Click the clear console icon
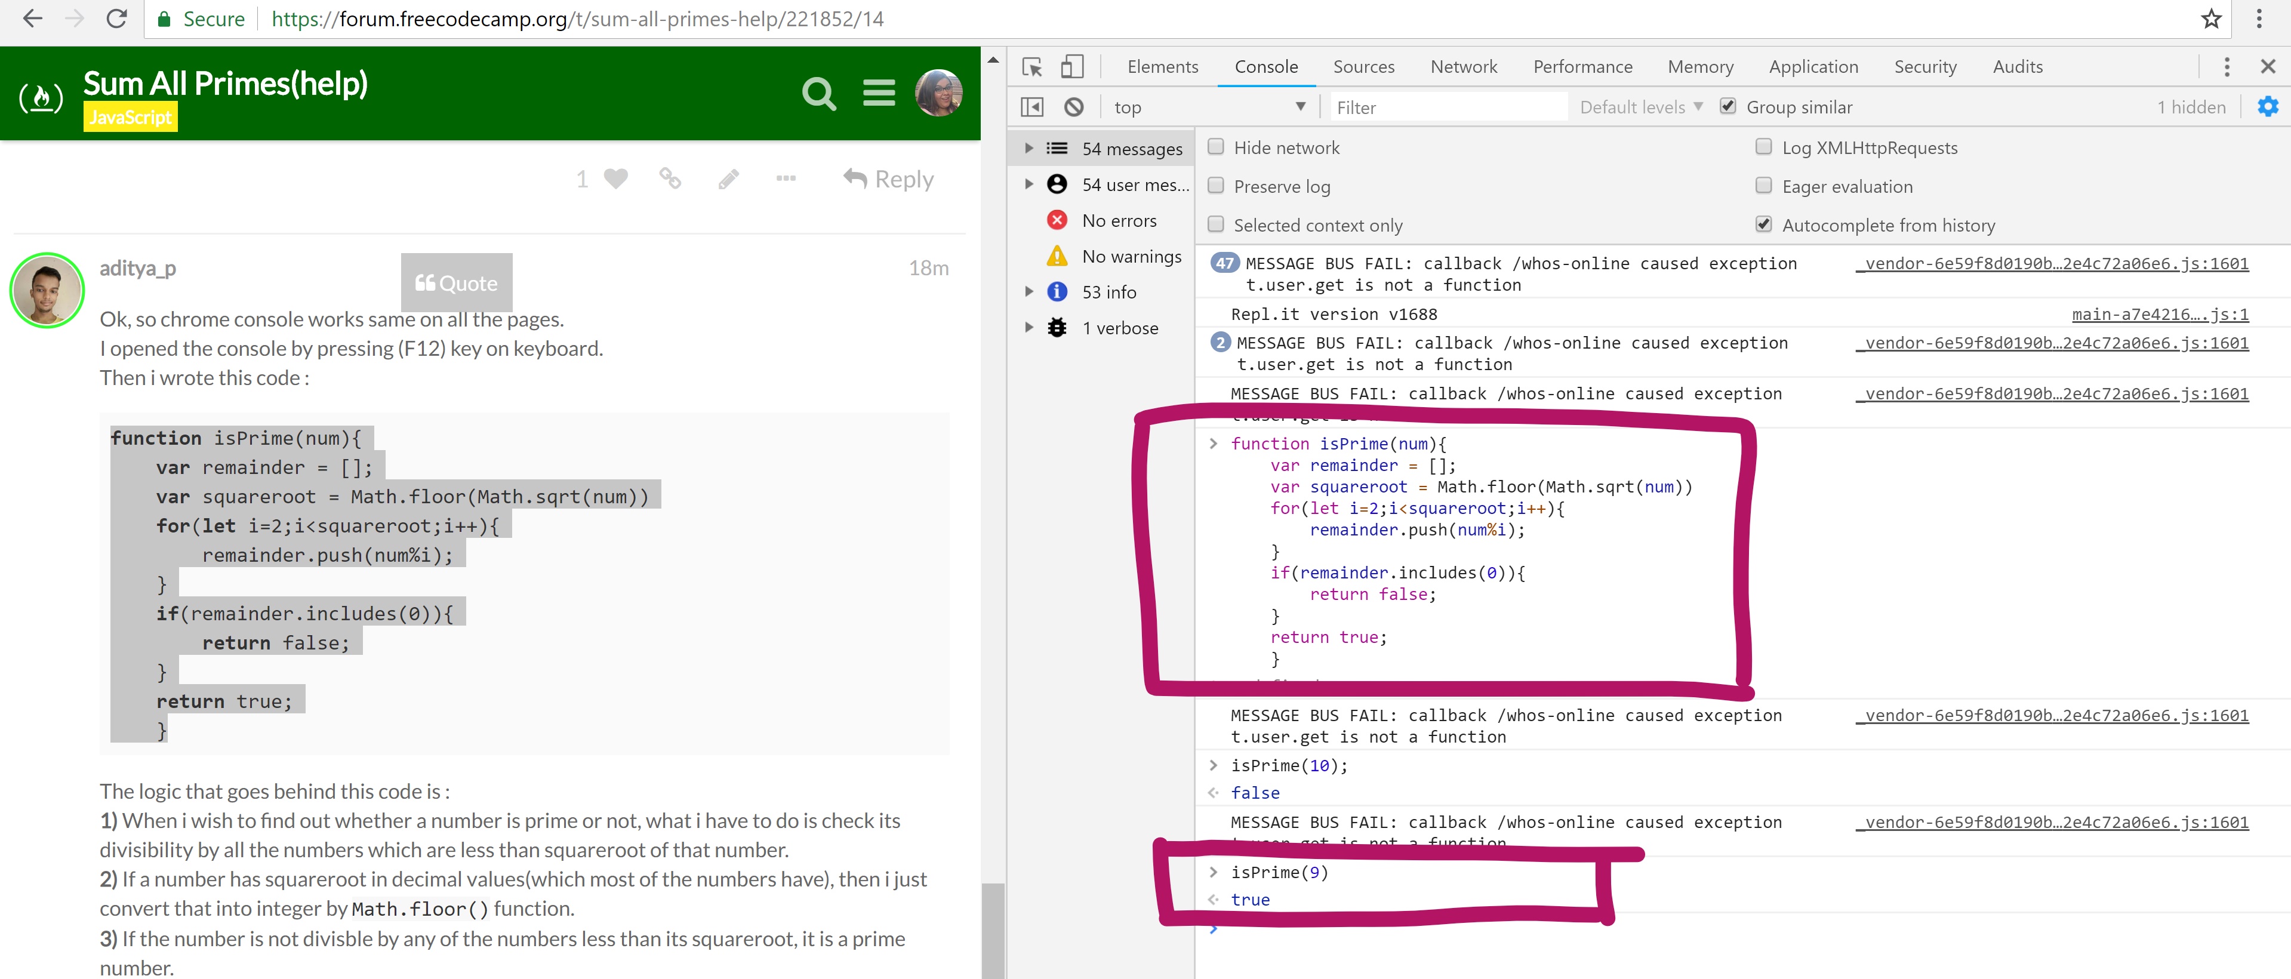The image size is (2291, 979). pyautogui.click(x=1073, y=107)
